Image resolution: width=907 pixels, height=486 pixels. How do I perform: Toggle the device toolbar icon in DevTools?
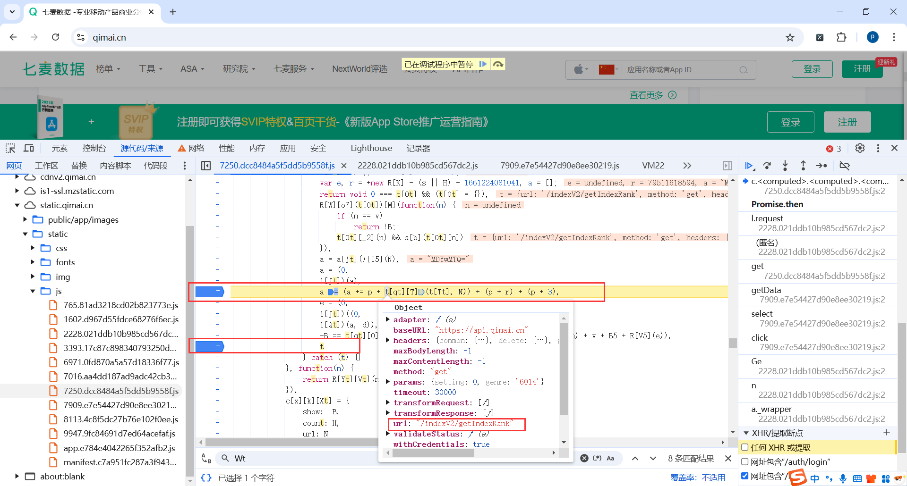coord(29,148)
